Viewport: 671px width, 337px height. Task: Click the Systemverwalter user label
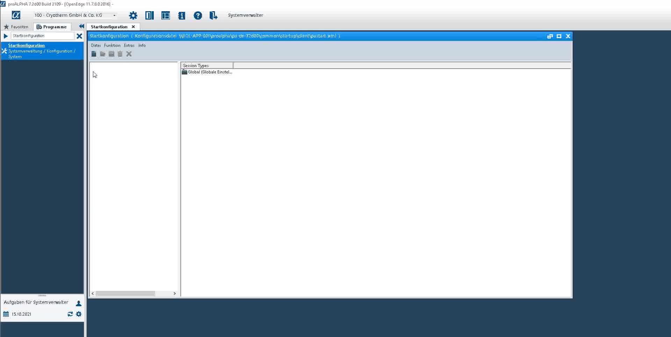point(245,15)
